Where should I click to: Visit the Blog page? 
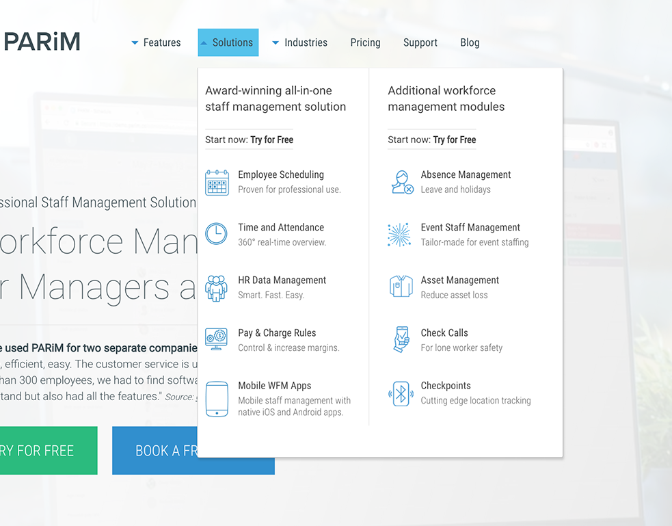[x=470, y=42]
